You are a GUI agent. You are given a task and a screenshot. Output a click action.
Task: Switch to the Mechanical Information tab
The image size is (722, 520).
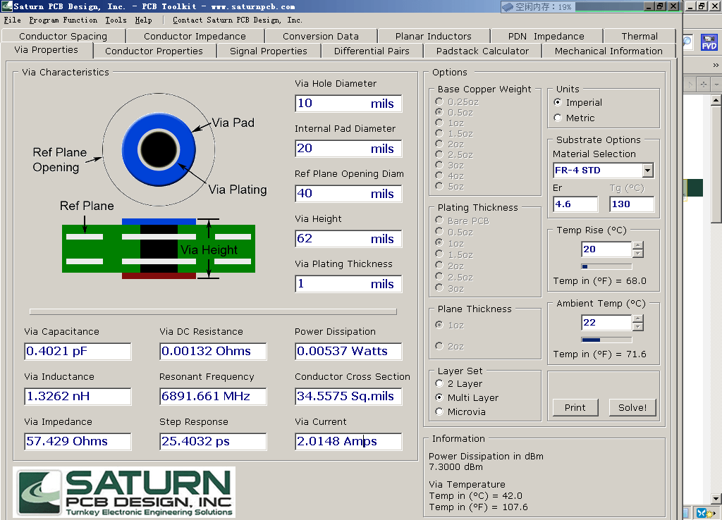608,51
